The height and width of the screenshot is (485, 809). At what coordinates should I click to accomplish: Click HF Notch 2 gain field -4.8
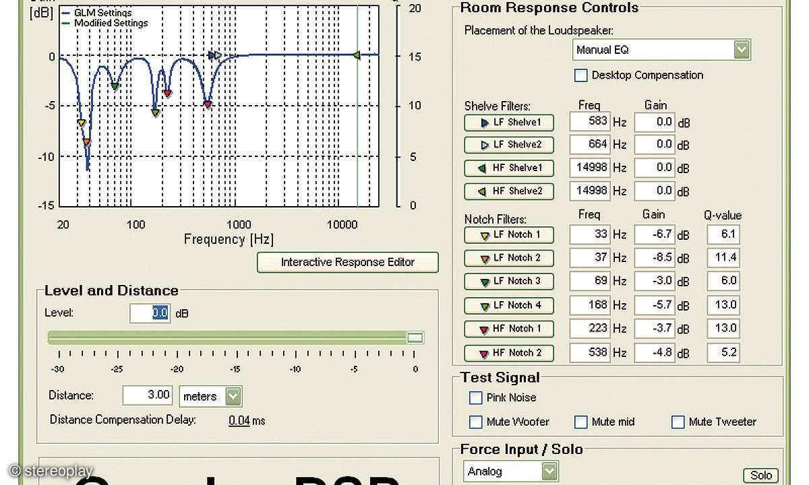tap(655, 352)
